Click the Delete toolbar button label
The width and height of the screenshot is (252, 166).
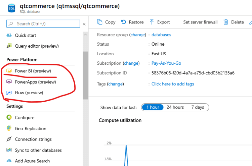tap(238, 22)
